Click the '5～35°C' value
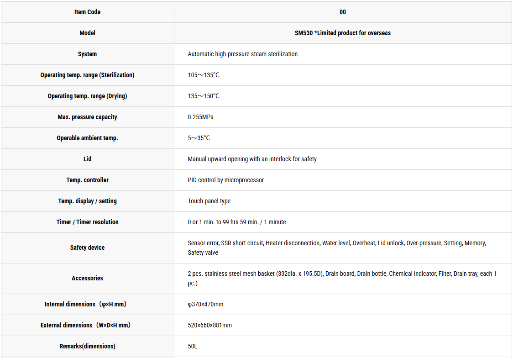The height and width of the screenshot is (358, 513). point(199,138)
